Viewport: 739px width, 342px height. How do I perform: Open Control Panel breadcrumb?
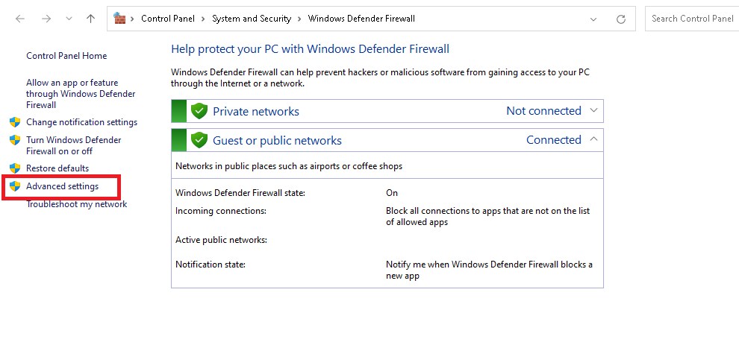click(x=168, y=19)
